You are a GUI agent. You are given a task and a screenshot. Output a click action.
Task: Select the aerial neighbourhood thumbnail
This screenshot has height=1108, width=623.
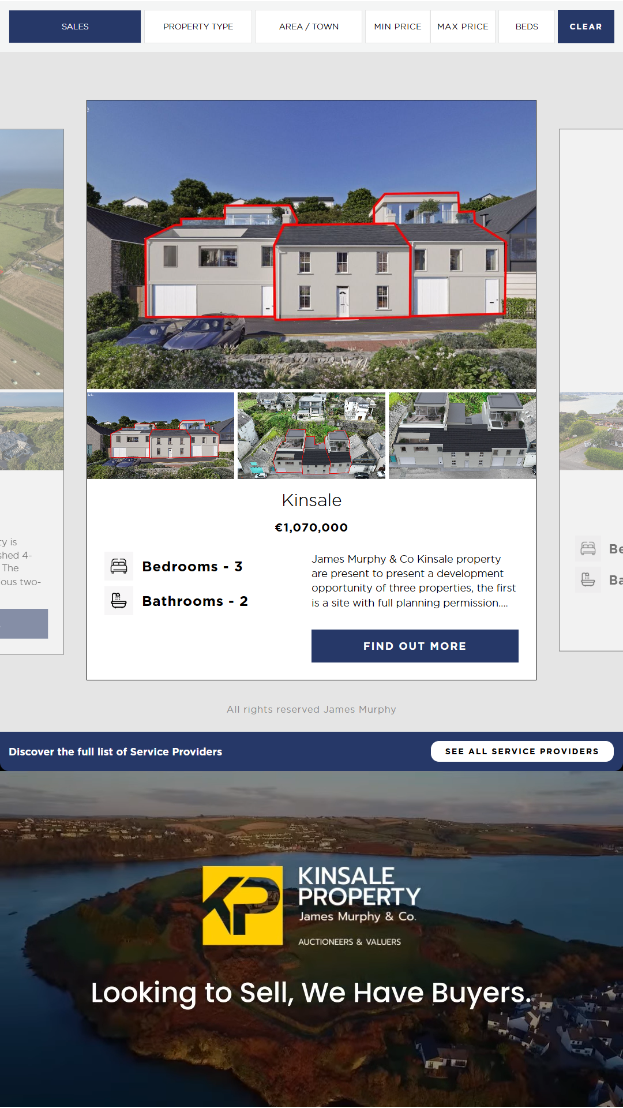(x=311, y=436)
